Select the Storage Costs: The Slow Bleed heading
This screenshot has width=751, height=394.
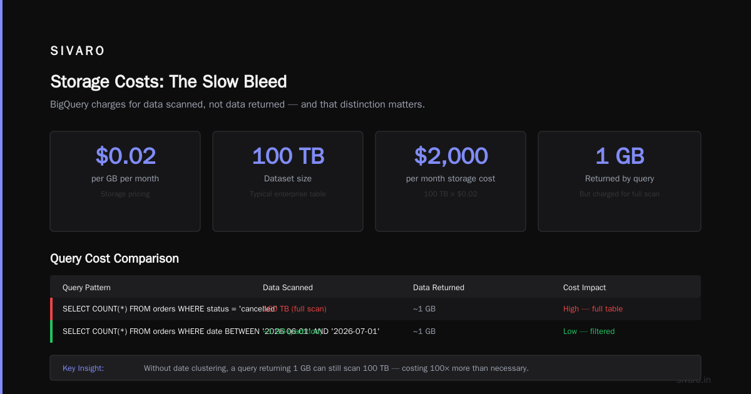pos(168,82)
